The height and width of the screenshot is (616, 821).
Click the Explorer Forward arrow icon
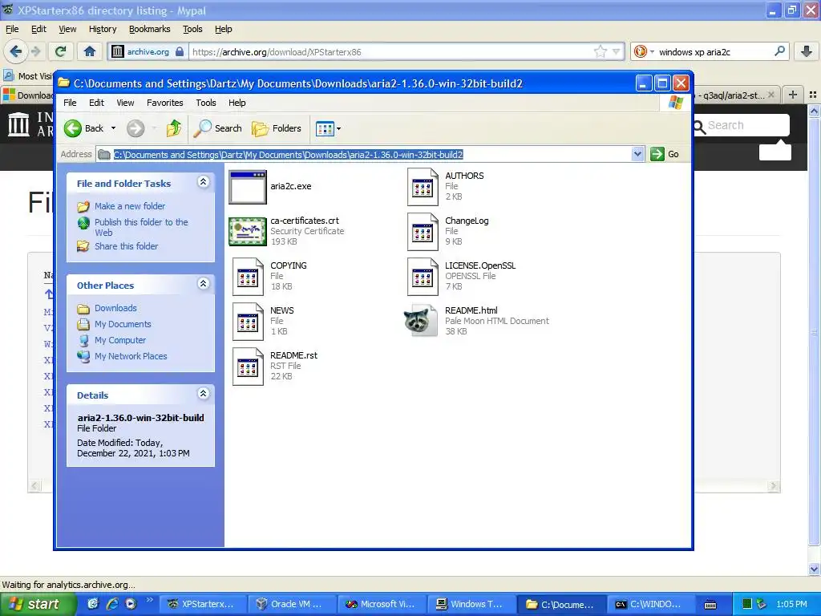(x=135, y=128)
